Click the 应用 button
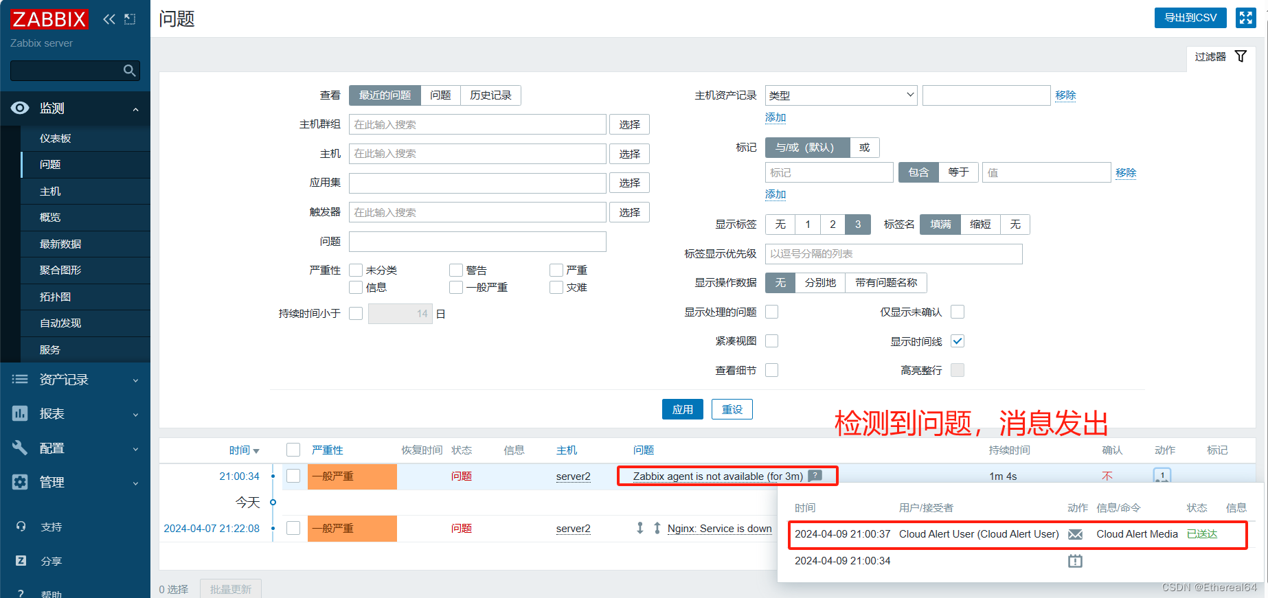This screenshot has height=598, width=1268. click(x=683, y=409)
